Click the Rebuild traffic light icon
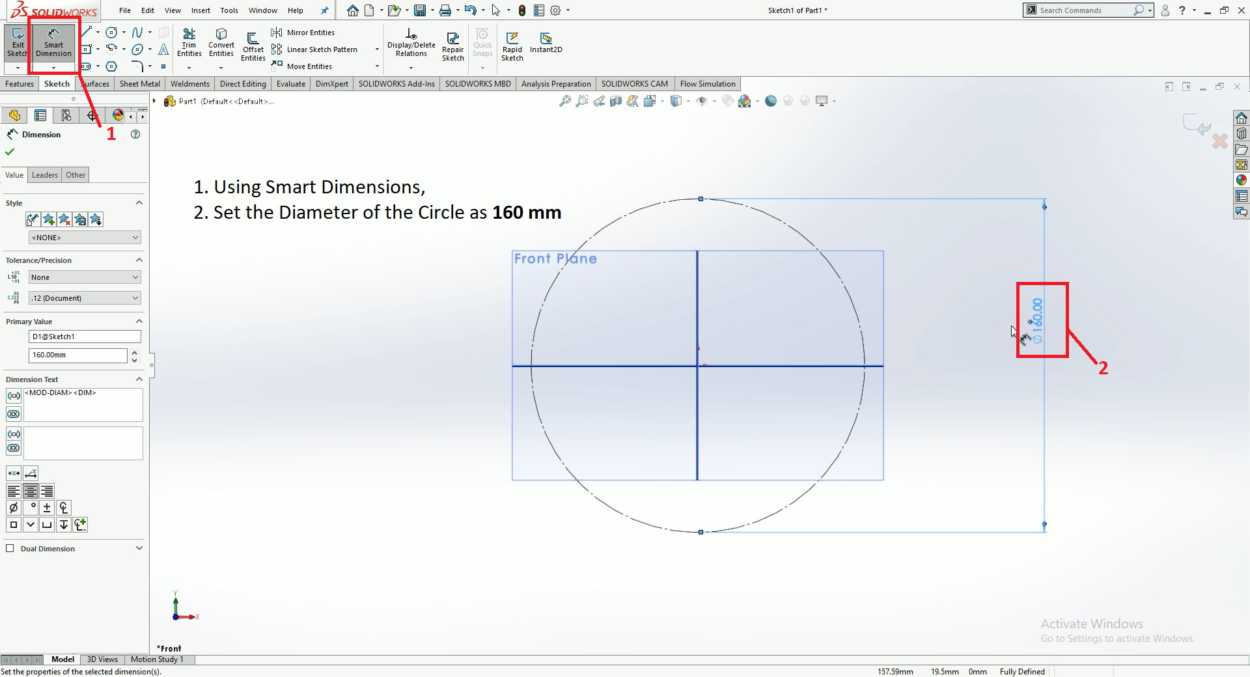Viewport: 1250px width, 677px height. point(522,10)
